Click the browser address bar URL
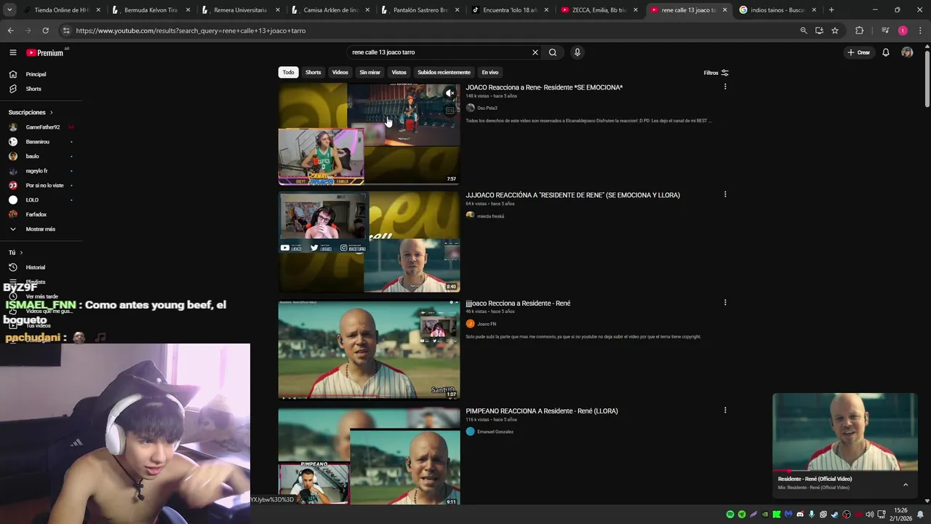This screenshot has height=524, width=931. (191, 31)
